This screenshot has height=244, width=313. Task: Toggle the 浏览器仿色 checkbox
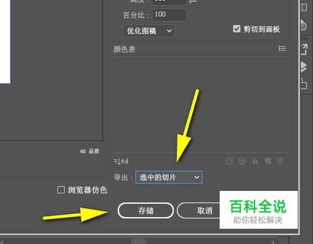(x=61, y=190)
